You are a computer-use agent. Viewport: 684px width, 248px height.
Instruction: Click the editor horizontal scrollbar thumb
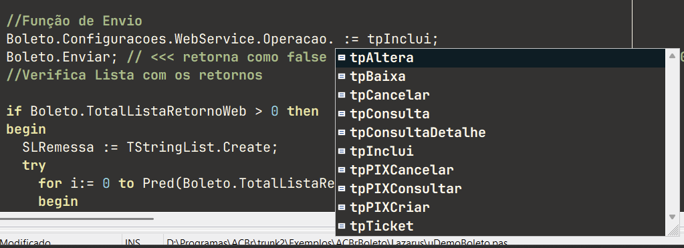(77, 219)
